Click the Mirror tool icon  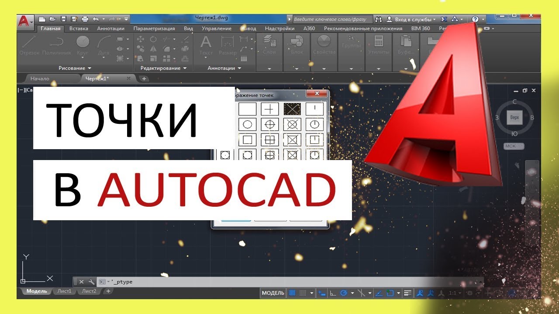click(x=153, y=49)
